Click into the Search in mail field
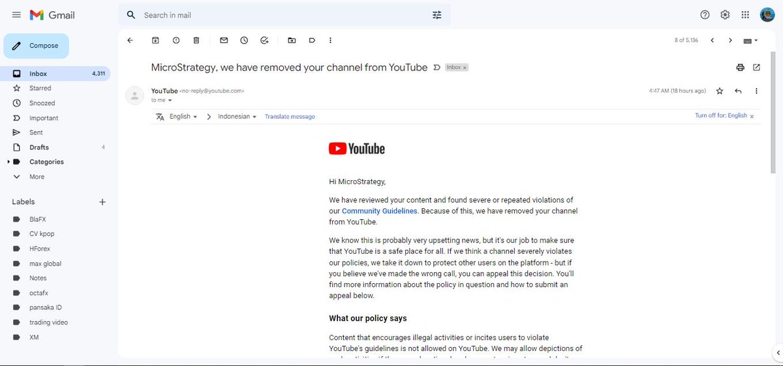 pos(284,14)
